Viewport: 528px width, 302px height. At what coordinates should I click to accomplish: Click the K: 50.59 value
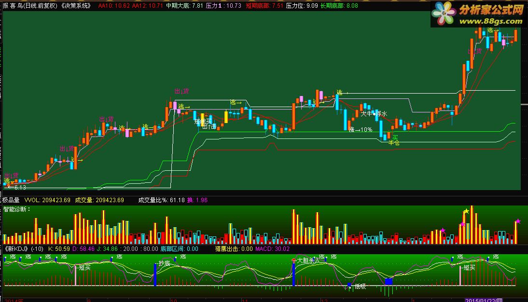[59, 249]
